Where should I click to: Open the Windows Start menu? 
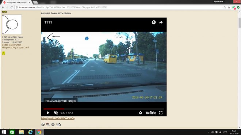4,132
